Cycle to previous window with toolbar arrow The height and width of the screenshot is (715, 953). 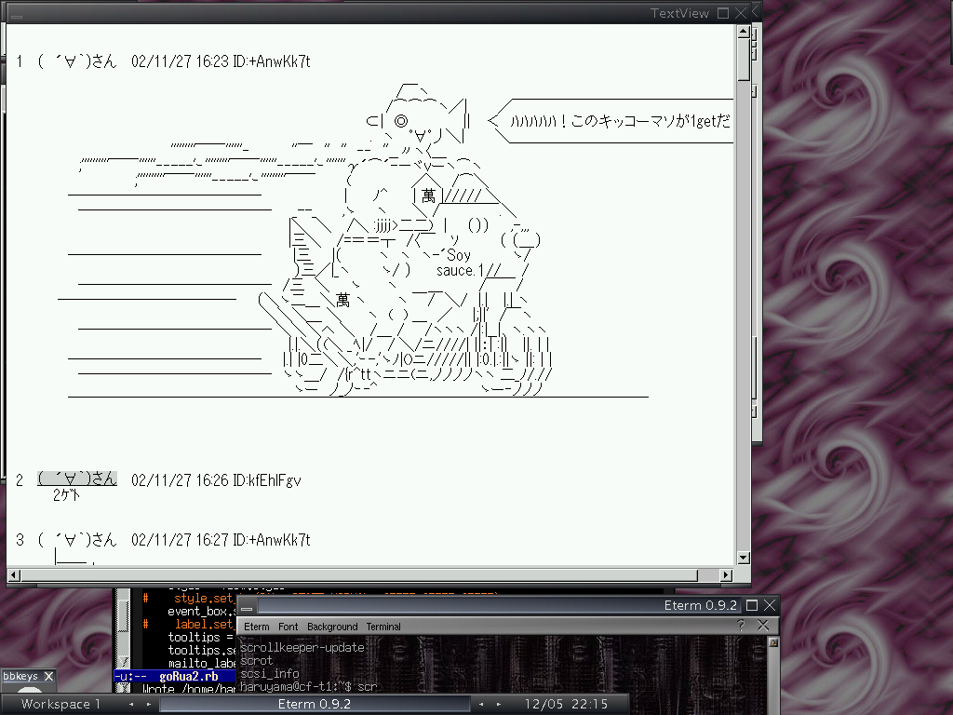click(481, 704)
